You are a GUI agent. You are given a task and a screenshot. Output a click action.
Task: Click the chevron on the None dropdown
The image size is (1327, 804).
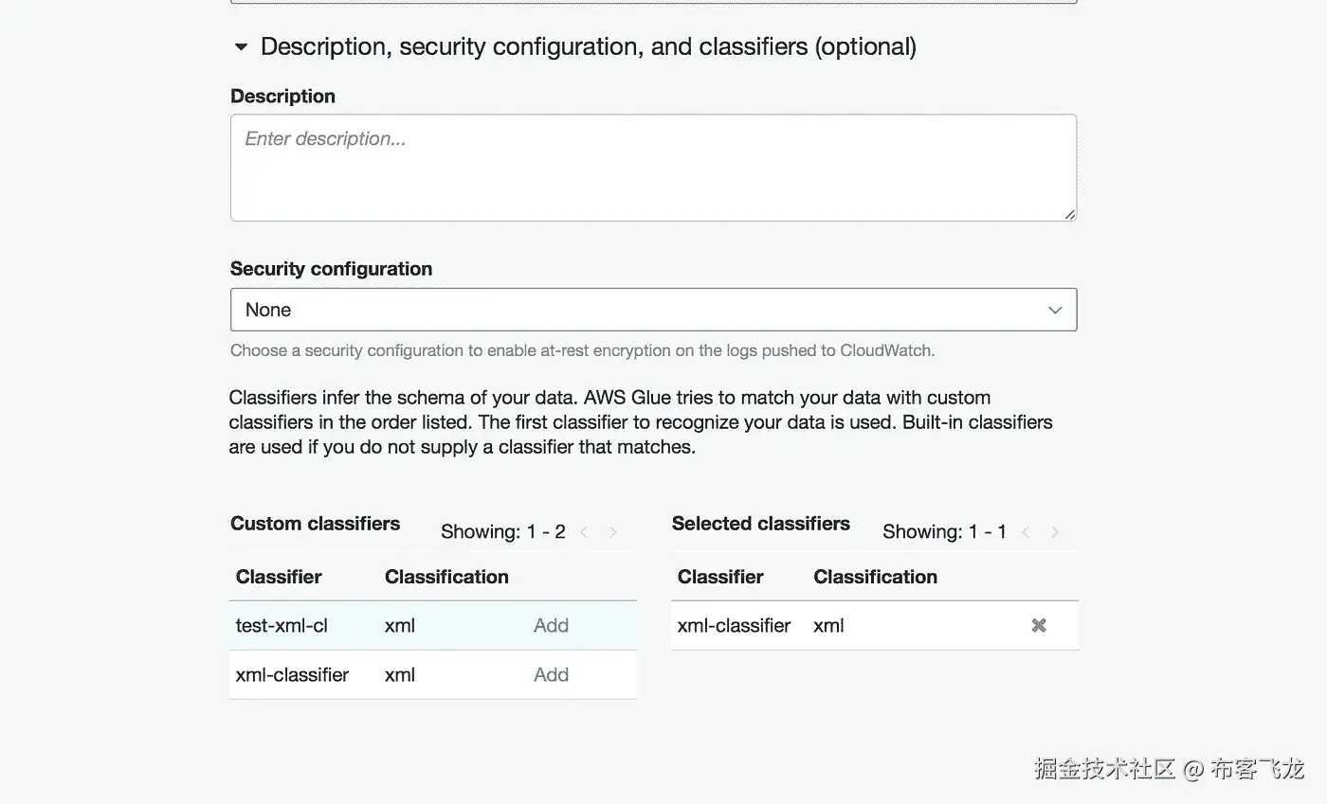[1055, 311]
